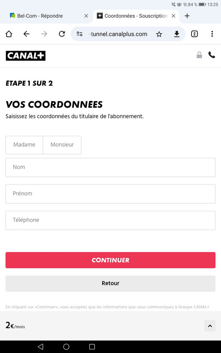The image size is (221, 353).
Task: Expand the 2€/mois price summary chevron
Action: click(x=210, y=326)
